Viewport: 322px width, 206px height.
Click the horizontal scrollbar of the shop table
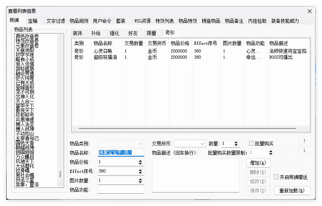point(187,128)
